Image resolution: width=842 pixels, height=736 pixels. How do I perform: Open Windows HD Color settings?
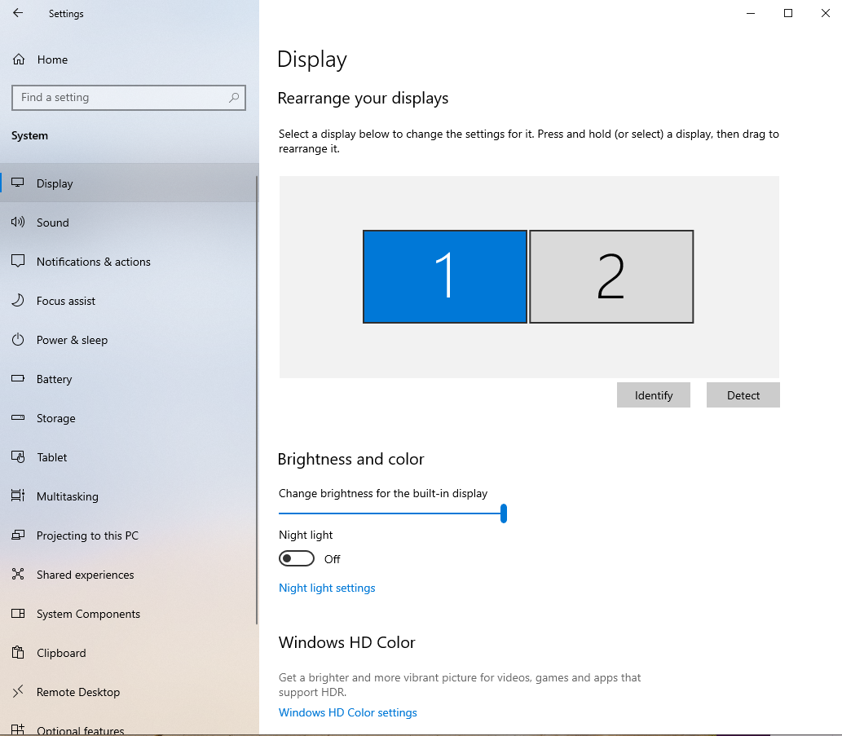click(x=347, y=712)
